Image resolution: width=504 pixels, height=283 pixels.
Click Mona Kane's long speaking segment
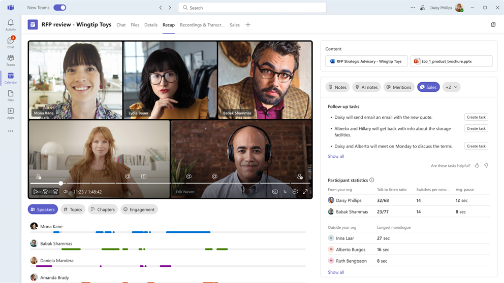pyautogui.click(x=188, y=232)
